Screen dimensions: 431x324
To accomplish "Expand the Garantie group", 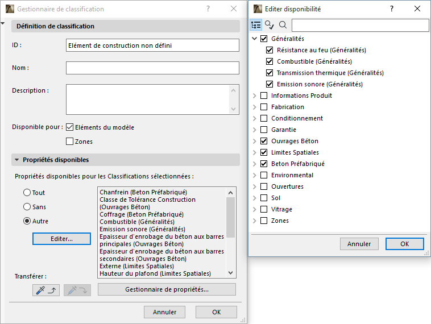I will click(255, 130).
